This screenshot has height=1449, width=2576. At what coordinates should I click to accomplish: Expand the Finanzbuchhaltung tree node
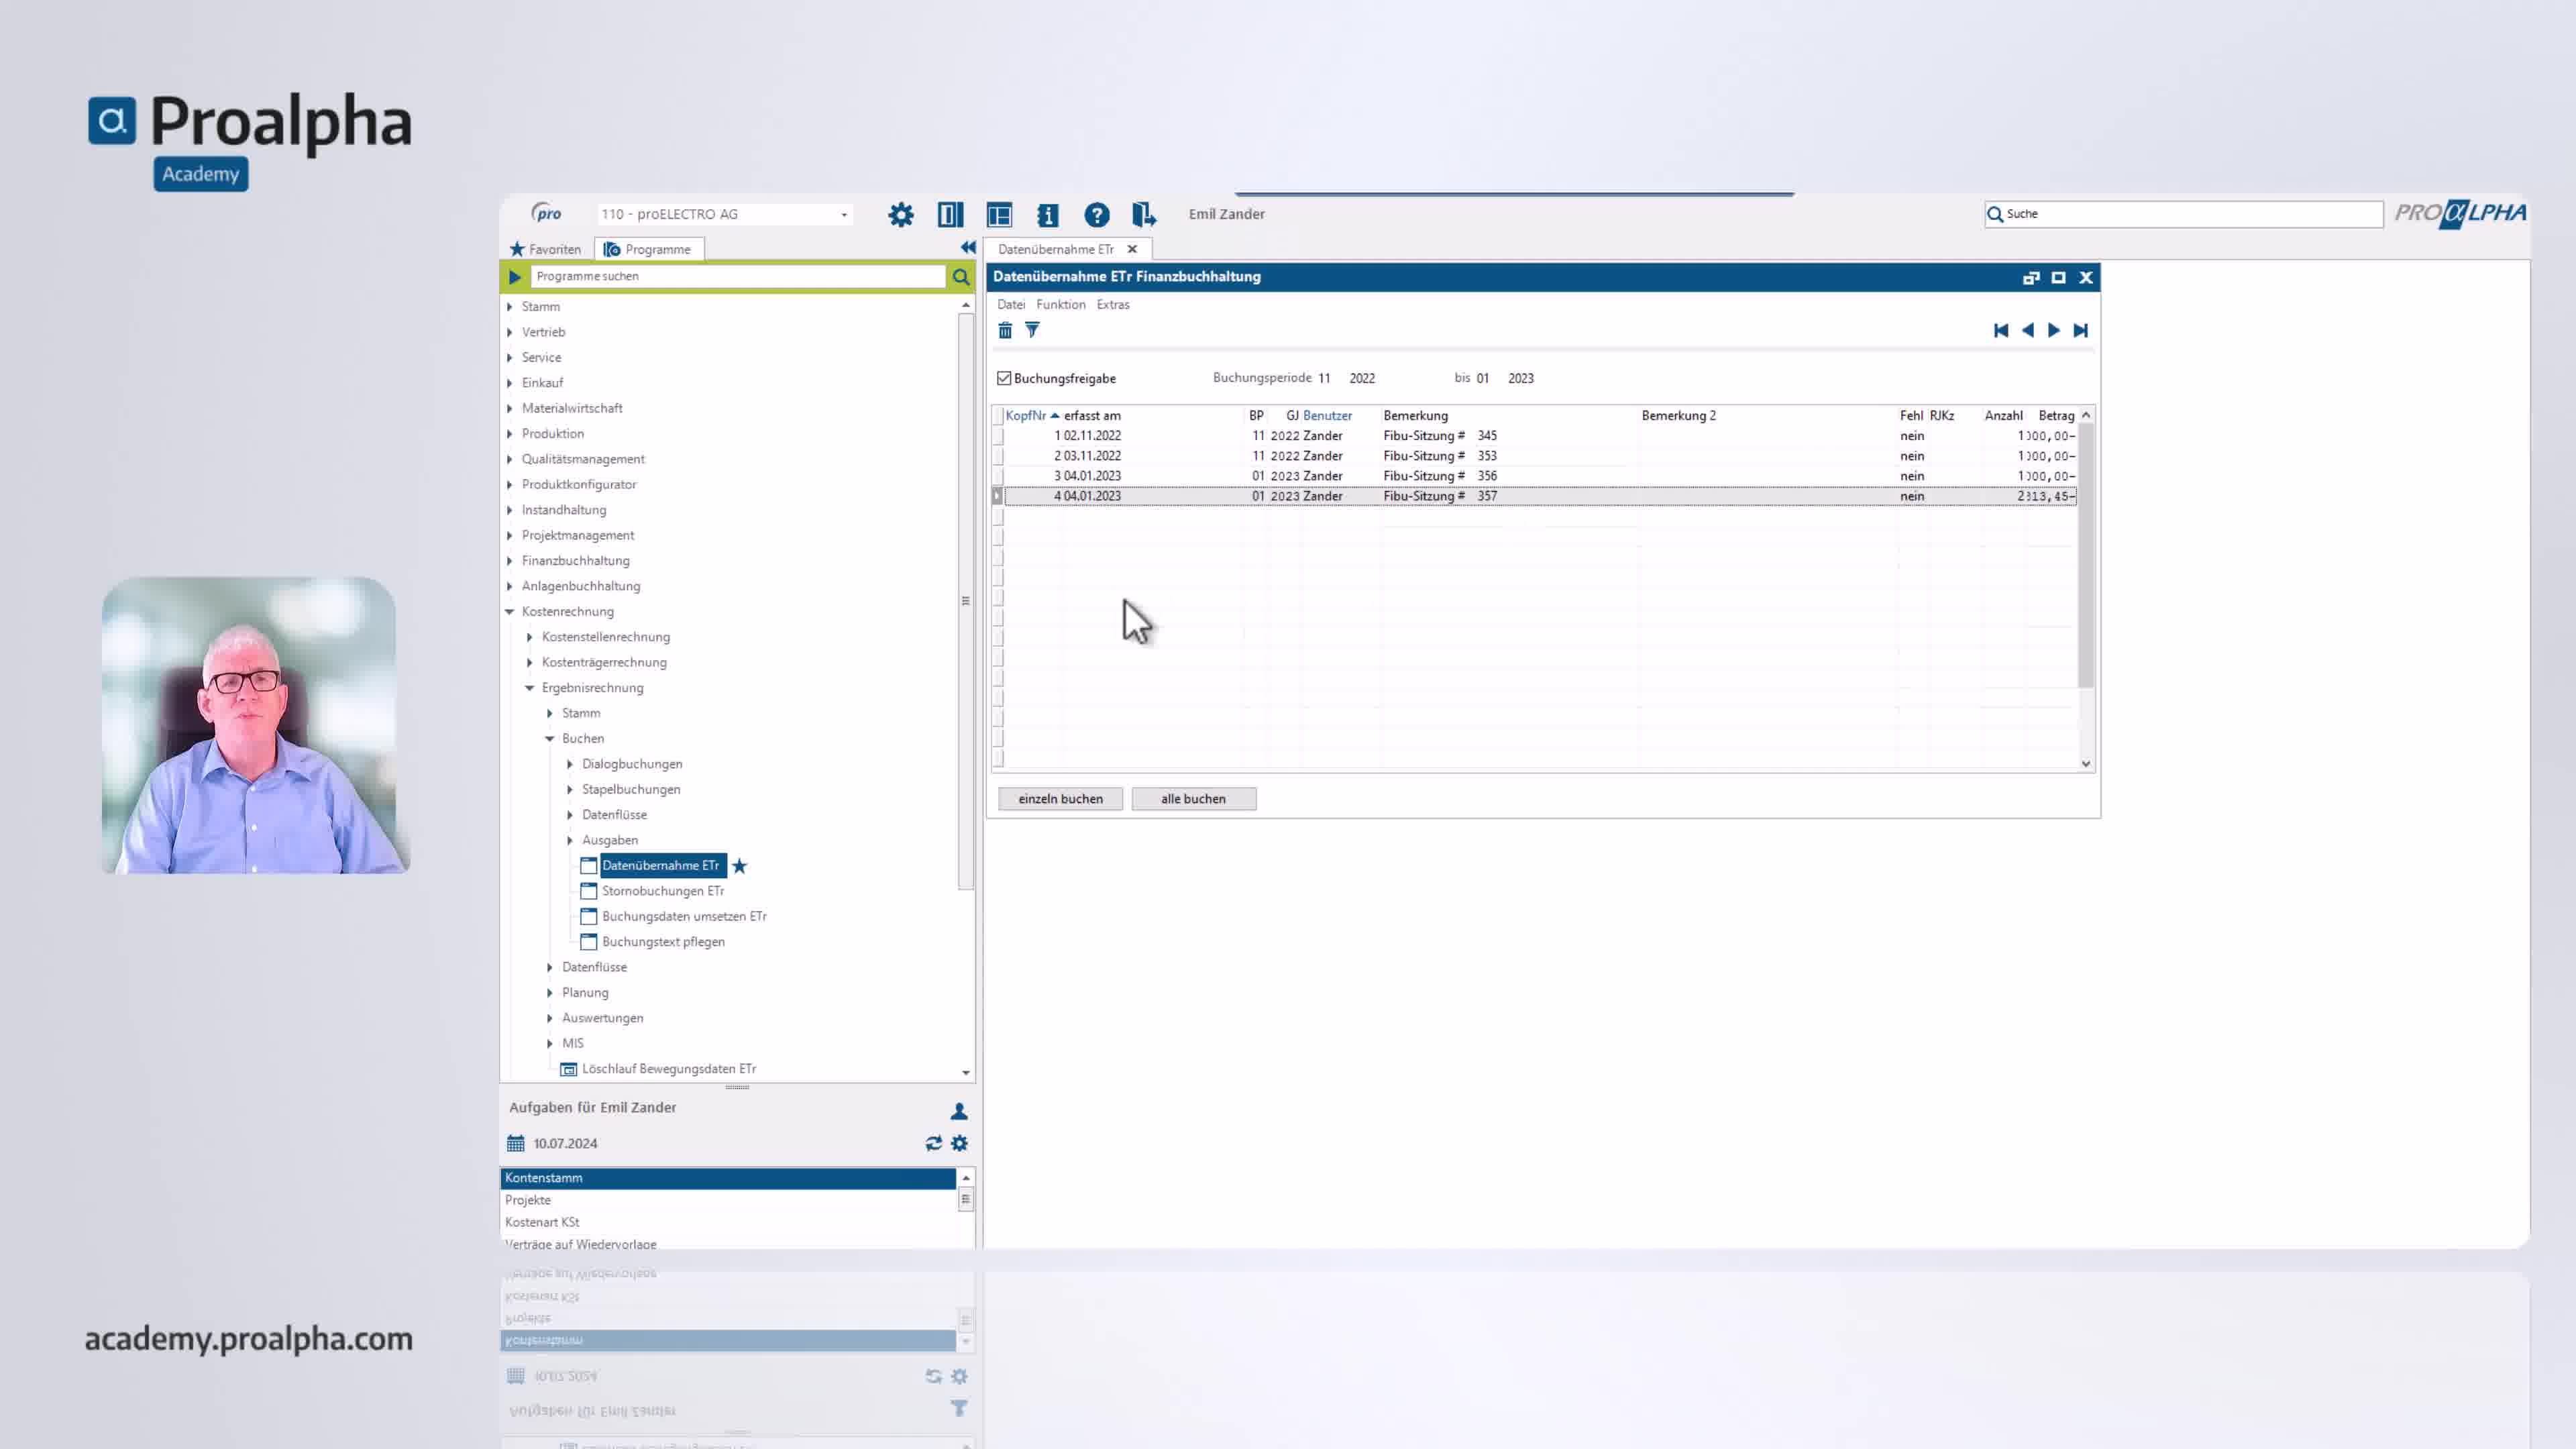click(x=510, y=561)
